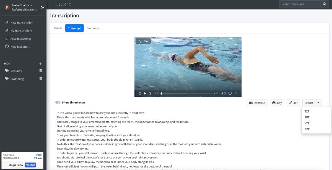Click the logout icon beside the user name
The image size is (332, 170).
(42, 7)
